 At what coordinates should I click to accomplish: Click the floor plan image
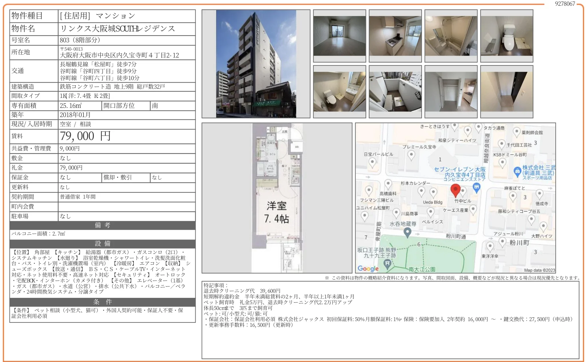pyautogui.click(x=277, y=198)
